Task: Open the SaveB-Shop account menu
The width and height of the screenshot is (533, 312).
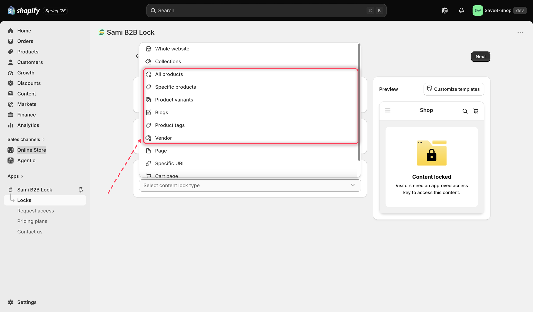Action: click(500, 11)
